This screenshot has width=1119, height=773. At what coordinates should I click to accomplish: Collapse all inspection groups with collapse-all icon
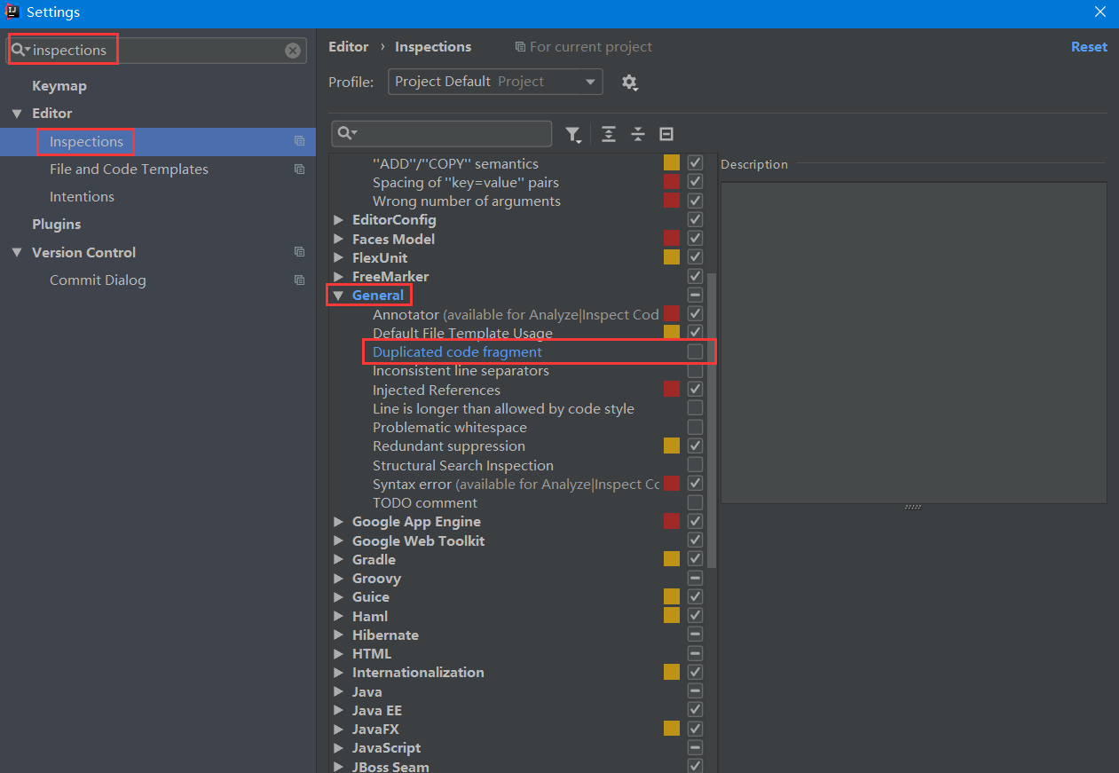pos(638,133)
